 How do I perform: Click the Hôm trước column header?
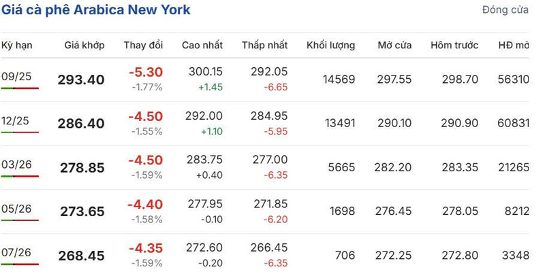454,46
